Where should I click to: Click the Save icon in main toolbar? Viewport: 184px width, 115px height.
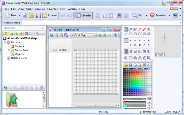pos(38,16)
